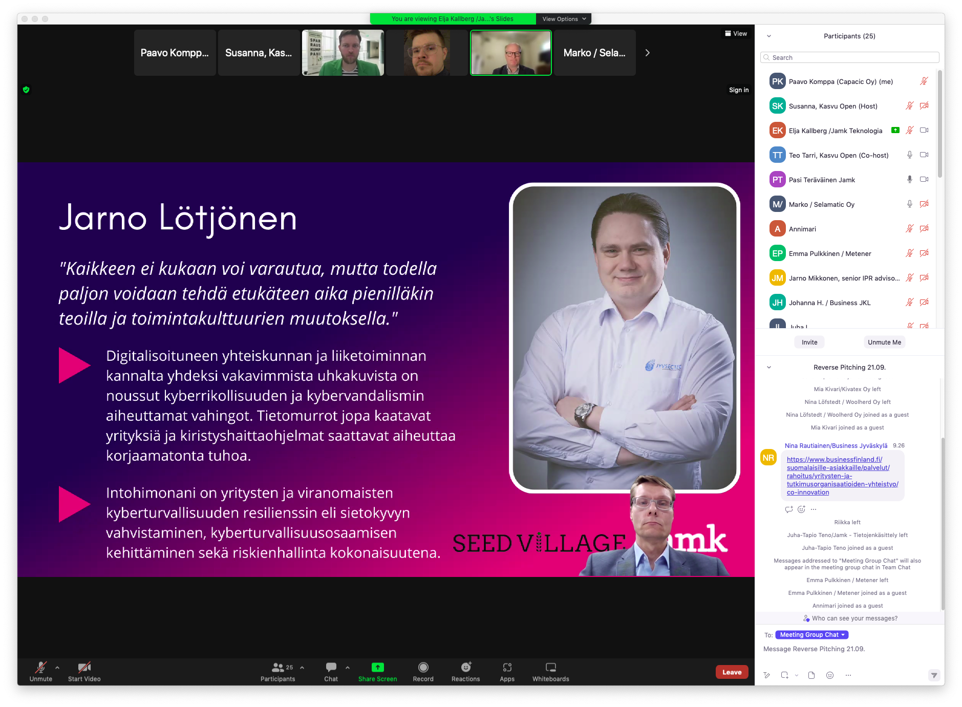Click the green encryption shield icon
The image size is (962, 707).
click(x=26, y=90)
